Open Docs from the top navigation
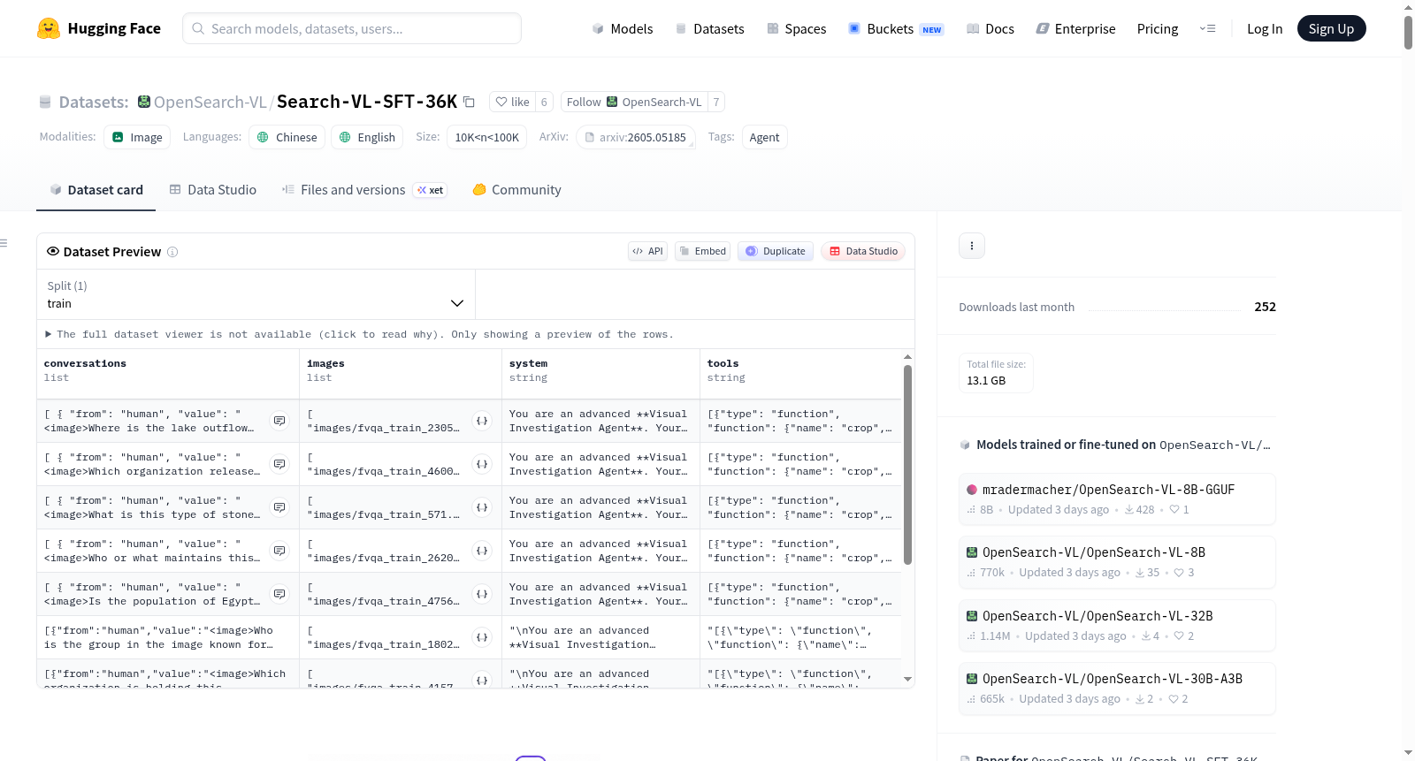This screenshot has width=1415, height=761. coord(990,29)
